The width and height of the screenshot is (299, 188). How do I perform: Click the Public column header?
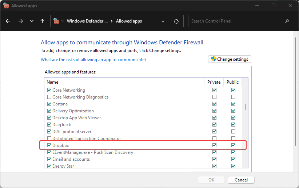[232, 82]
